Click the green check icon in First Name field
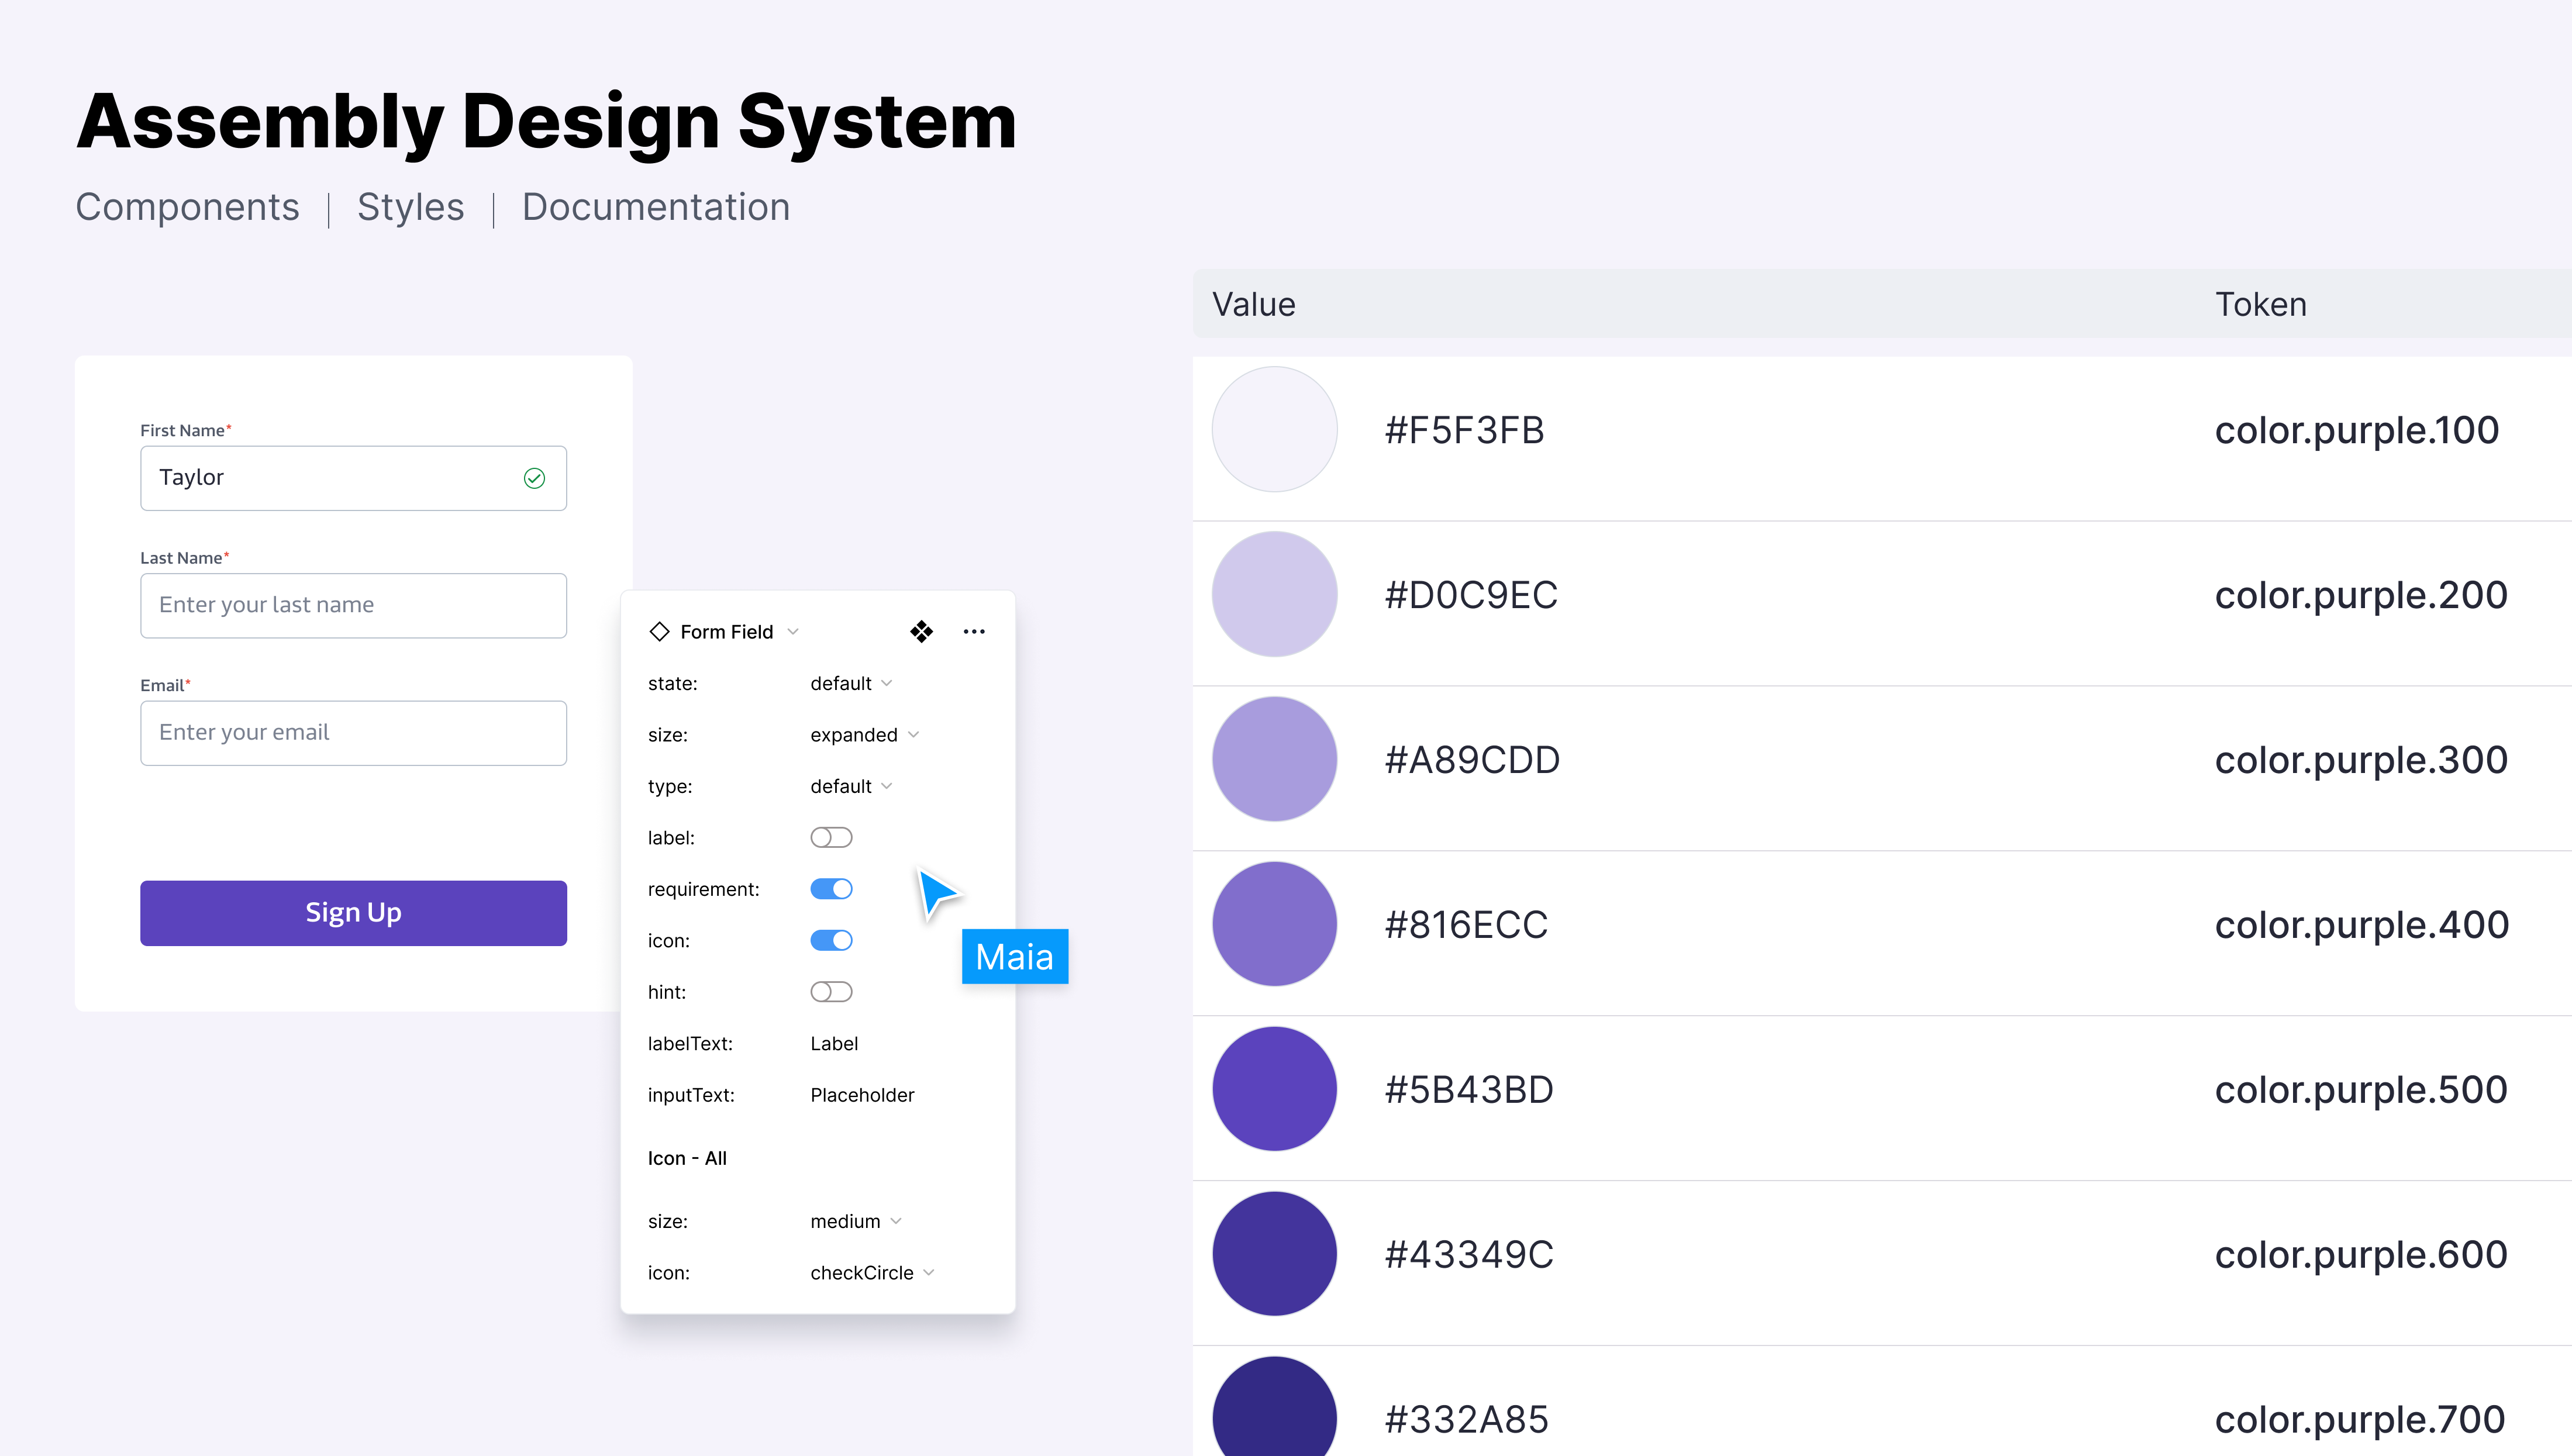 pos(534,478)
